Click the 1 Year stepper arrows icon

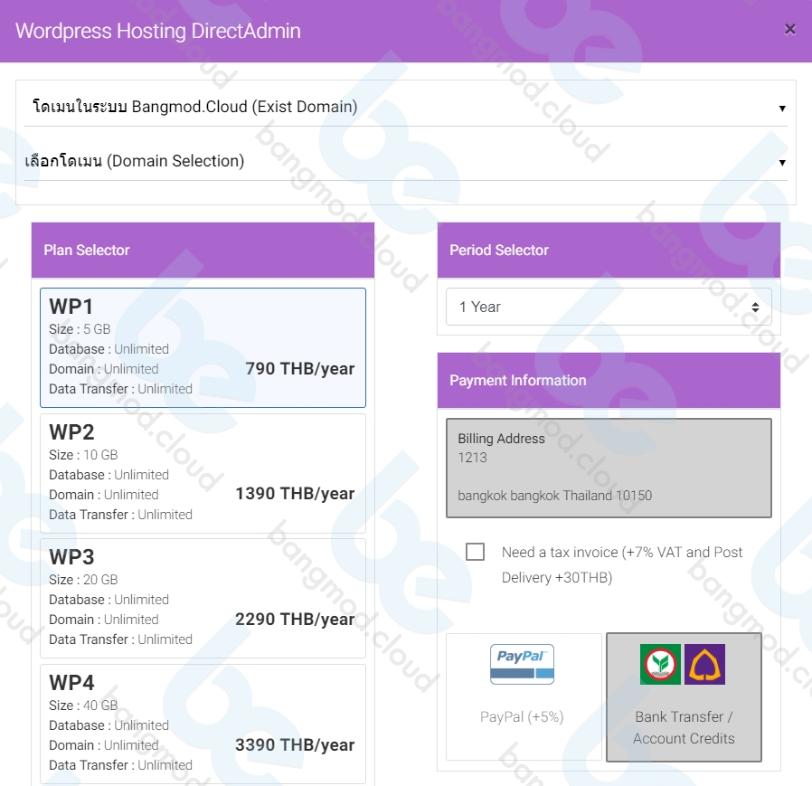tap(756, 308)
